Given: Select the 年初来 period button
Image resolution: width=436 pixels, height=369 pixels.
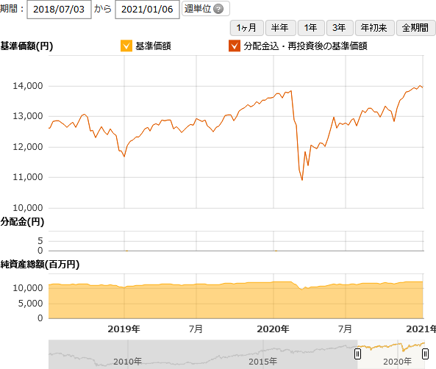Looking at the screenshot, I should tap(374, 28).
